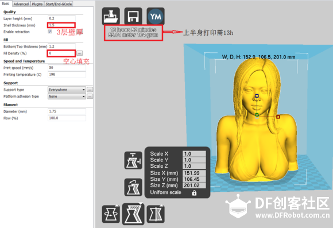Switch to the Advanced tab
Viewport: 333px width, 228px height.
pos(21,4)
